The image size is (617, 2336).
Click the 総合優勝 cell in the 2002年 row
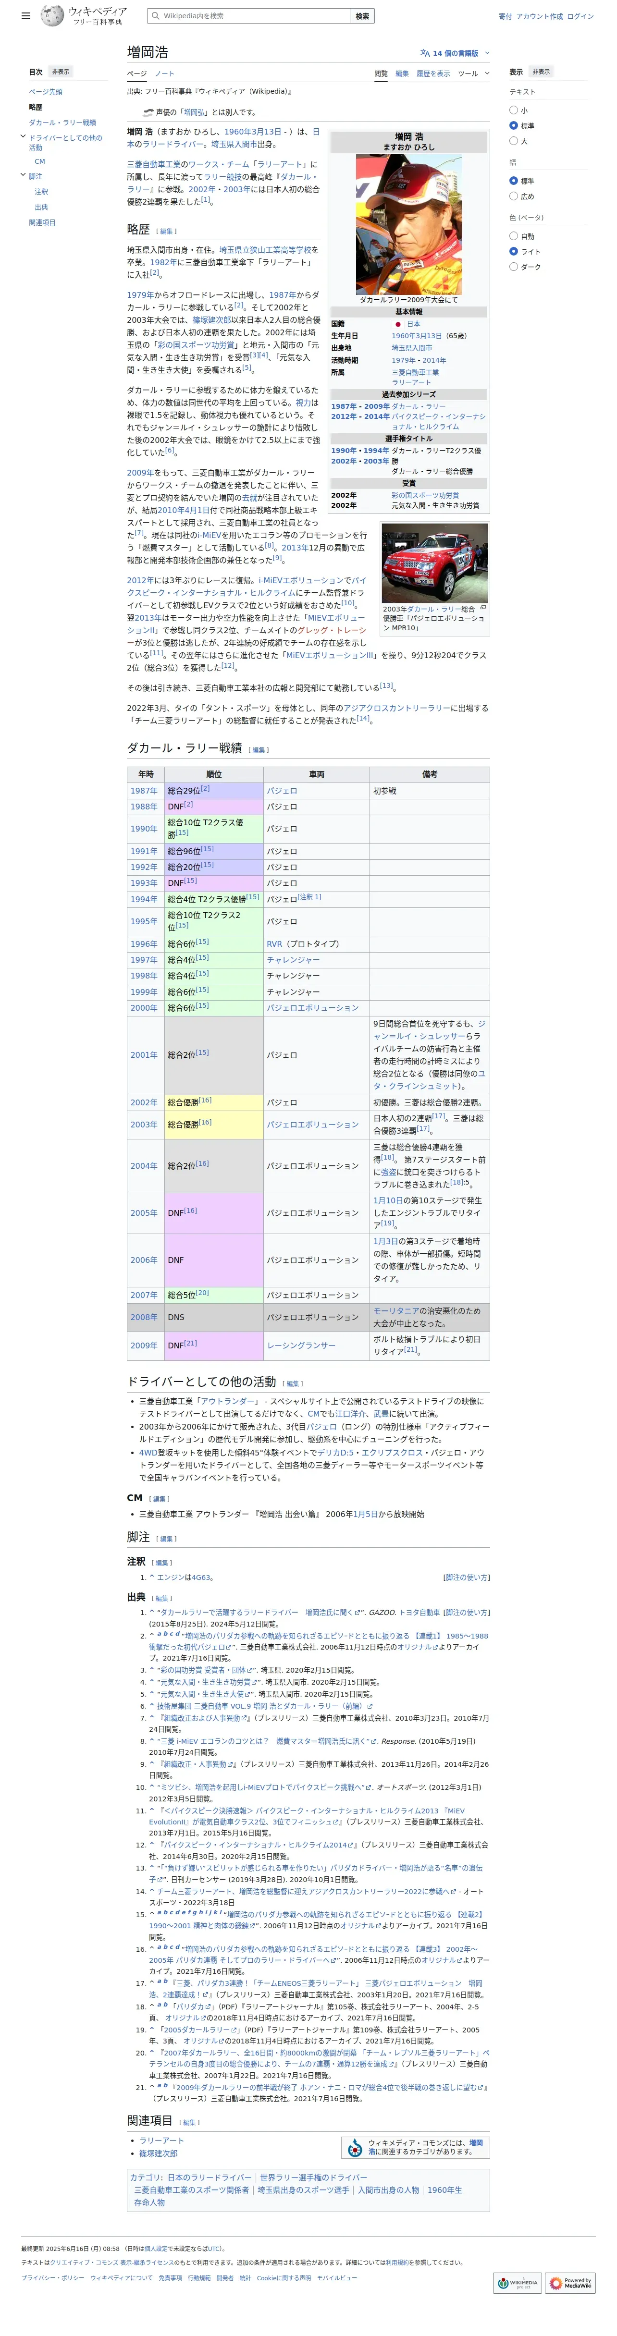pyautogui.click(x=214, y=1103)
